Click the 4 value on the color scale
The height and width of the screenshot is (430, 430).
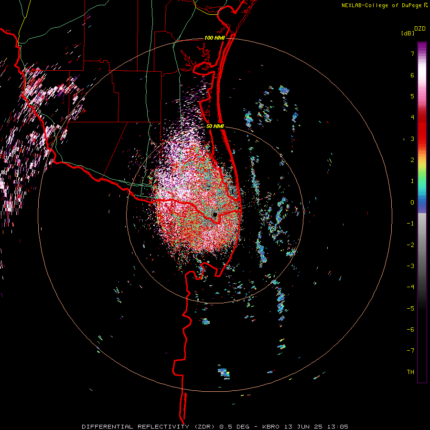tap(412, 118)
